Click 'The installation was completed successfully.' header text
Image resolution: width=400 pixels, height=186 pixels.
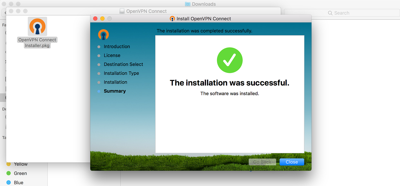204,31
